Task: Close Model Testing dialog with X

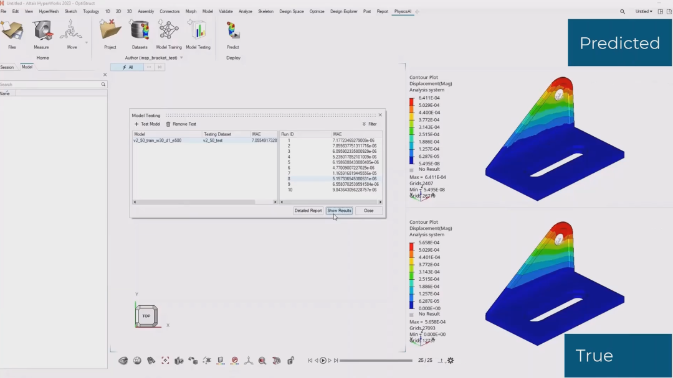Action: [x=380, y=115]
